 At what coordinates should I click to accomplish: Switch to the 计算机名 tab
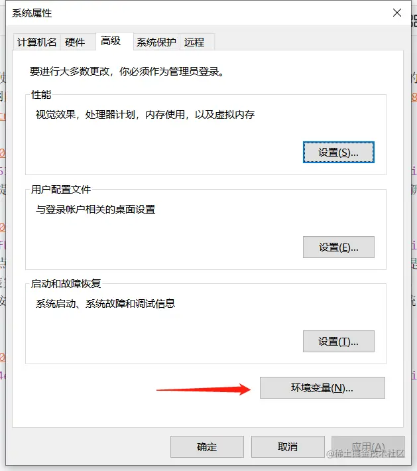point(36,42)
